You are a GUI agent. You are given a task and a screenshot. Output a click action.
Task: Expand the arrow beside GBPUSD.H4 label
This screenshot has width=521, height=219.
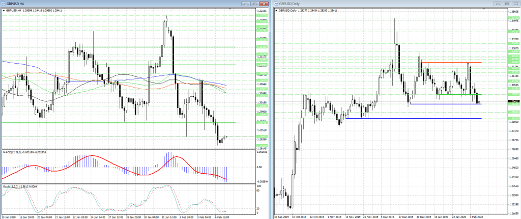click(x=3, y=11)
